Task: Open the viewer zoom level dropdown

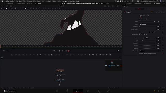Action: (3, 6)
